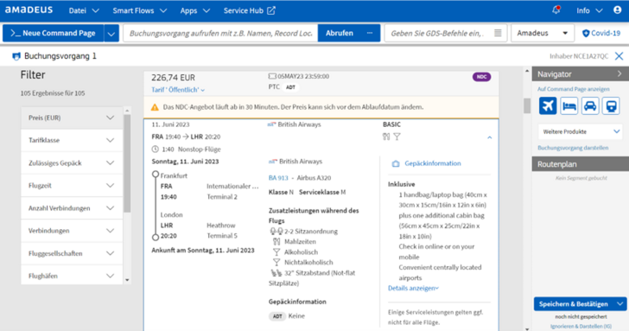Open the notifications bell icon
The width and height of the screenshot is (629, 331).
tap(556, 10)
